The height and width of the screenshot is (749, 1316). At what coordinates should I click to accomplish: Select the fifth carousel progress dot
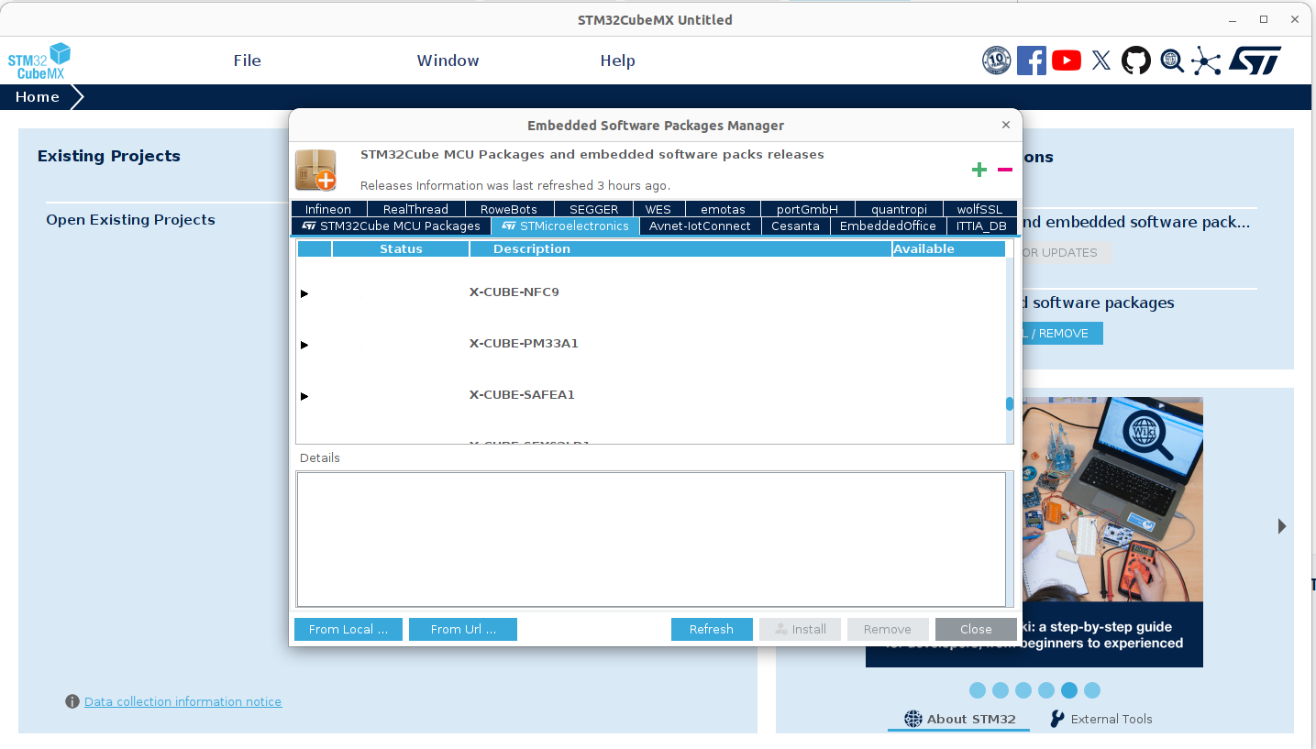tap(1069, 690)
